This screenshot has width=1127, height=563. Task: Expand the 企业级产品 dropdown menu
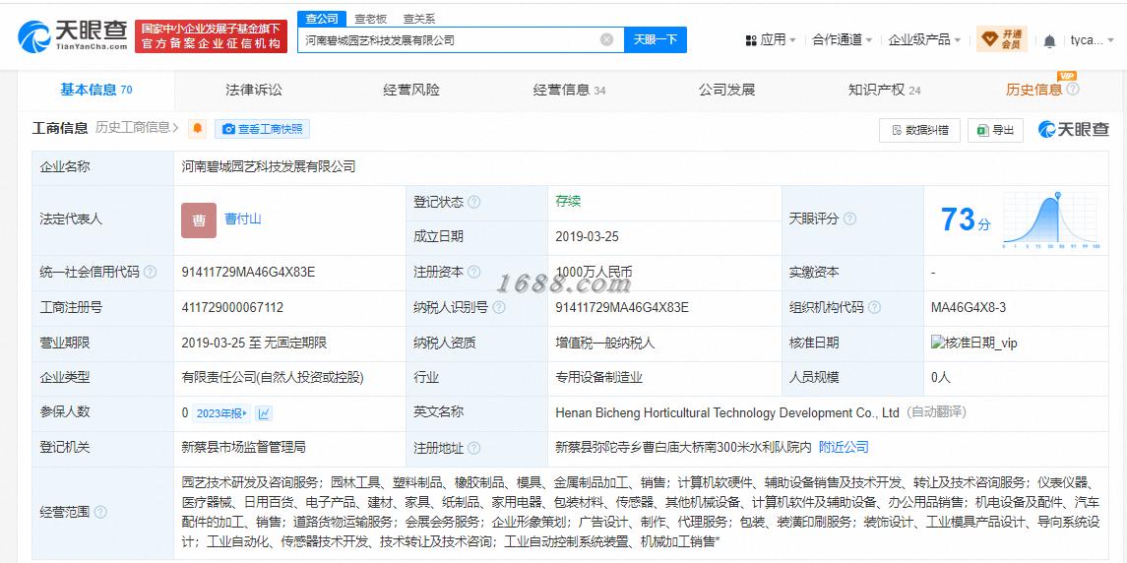click(x=924, y=40)
